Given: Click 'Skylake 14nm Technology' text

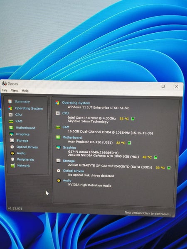Looking at the screenshot, I should pyautogui.click(x=88, y=122).
